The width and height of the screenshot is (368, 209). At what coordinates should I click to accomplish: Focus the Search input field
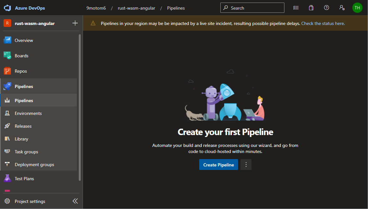coord(252,8)
